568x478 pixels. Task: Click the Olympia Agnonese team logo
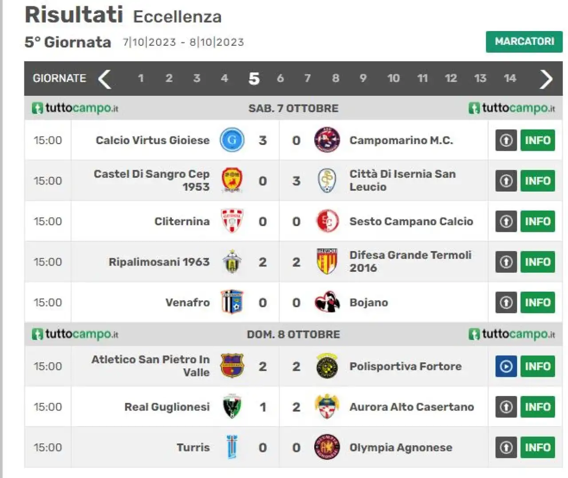[327, 447]
